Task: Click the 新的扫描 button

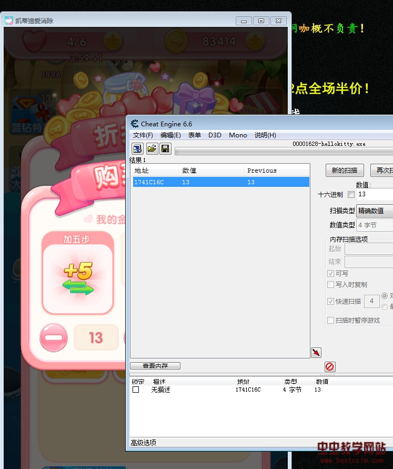Action: (x=345, y=170)
